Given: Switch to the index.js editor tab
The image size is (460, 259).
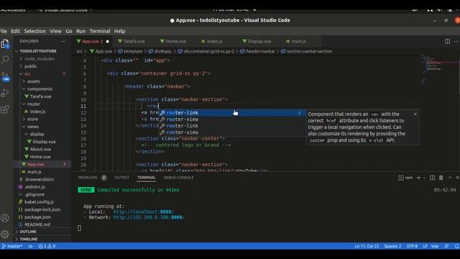Looking at the screenshot, I should [214, 42].
